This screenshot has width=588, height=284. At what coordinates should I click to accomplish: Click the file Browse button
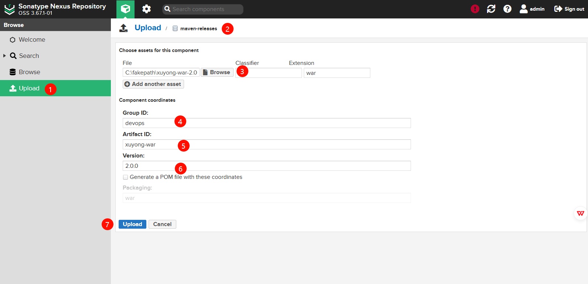217,72
